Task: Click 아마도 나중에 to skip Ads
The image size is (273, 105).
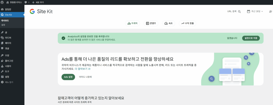Action: pos(85,77)
